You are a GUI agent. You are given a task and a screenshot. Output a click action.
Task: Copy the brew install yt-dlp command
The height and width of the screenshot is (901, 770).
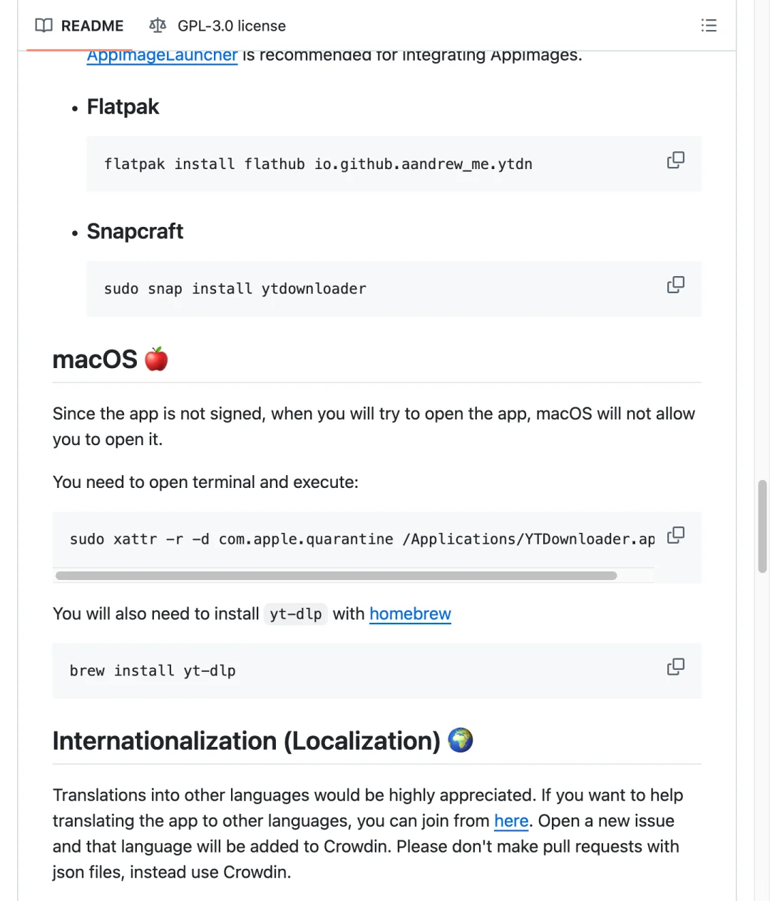[x=675, y=667]
